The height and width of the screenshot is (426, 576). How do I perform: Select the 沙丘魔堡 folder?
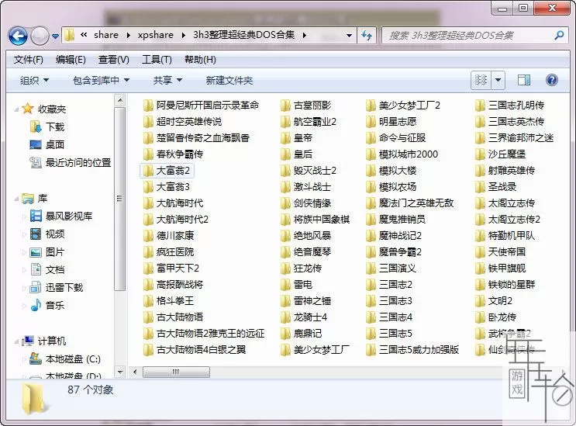500,154
